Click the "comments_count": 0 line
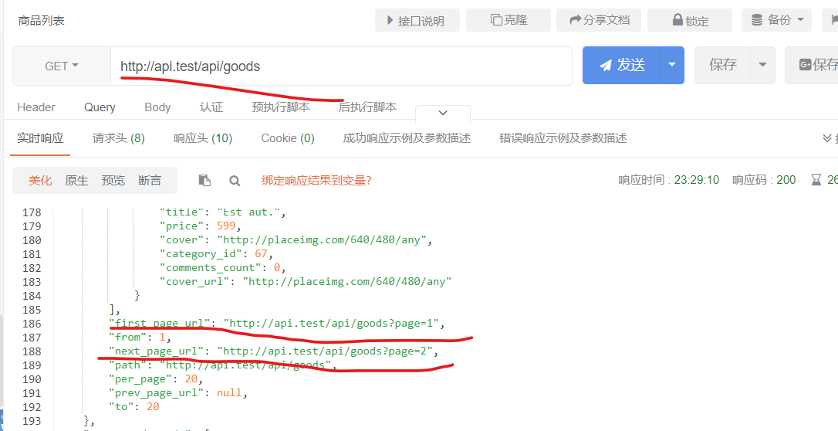Viewport: 838px width, 431px height. tap(223, 267)
